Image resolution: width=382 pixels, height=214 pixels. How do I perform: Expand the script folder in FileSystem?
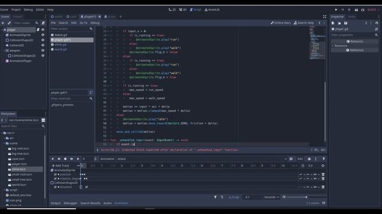4,190
